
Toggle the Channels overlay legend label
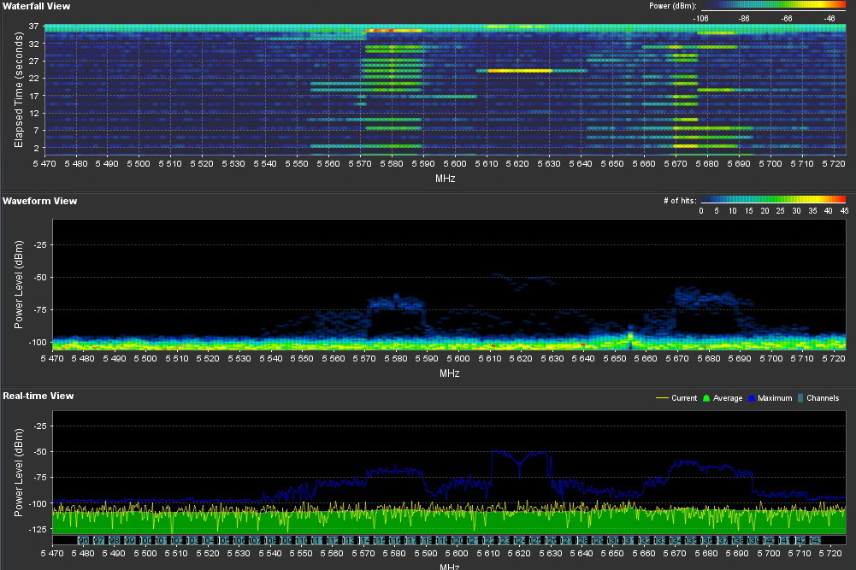(x=823, y=398)
